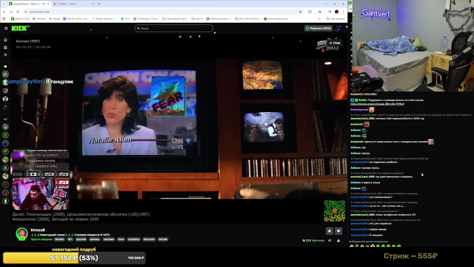Click the Контакт (1997) stream title
The height and width of the screenshot is (267, 474).
tap(28, 41)
